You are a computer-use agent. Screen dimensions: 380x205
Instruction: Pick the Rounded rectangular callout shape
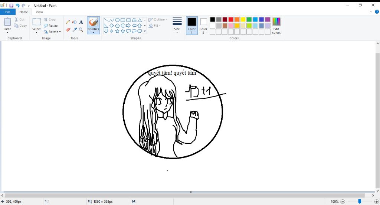point(128,31)
